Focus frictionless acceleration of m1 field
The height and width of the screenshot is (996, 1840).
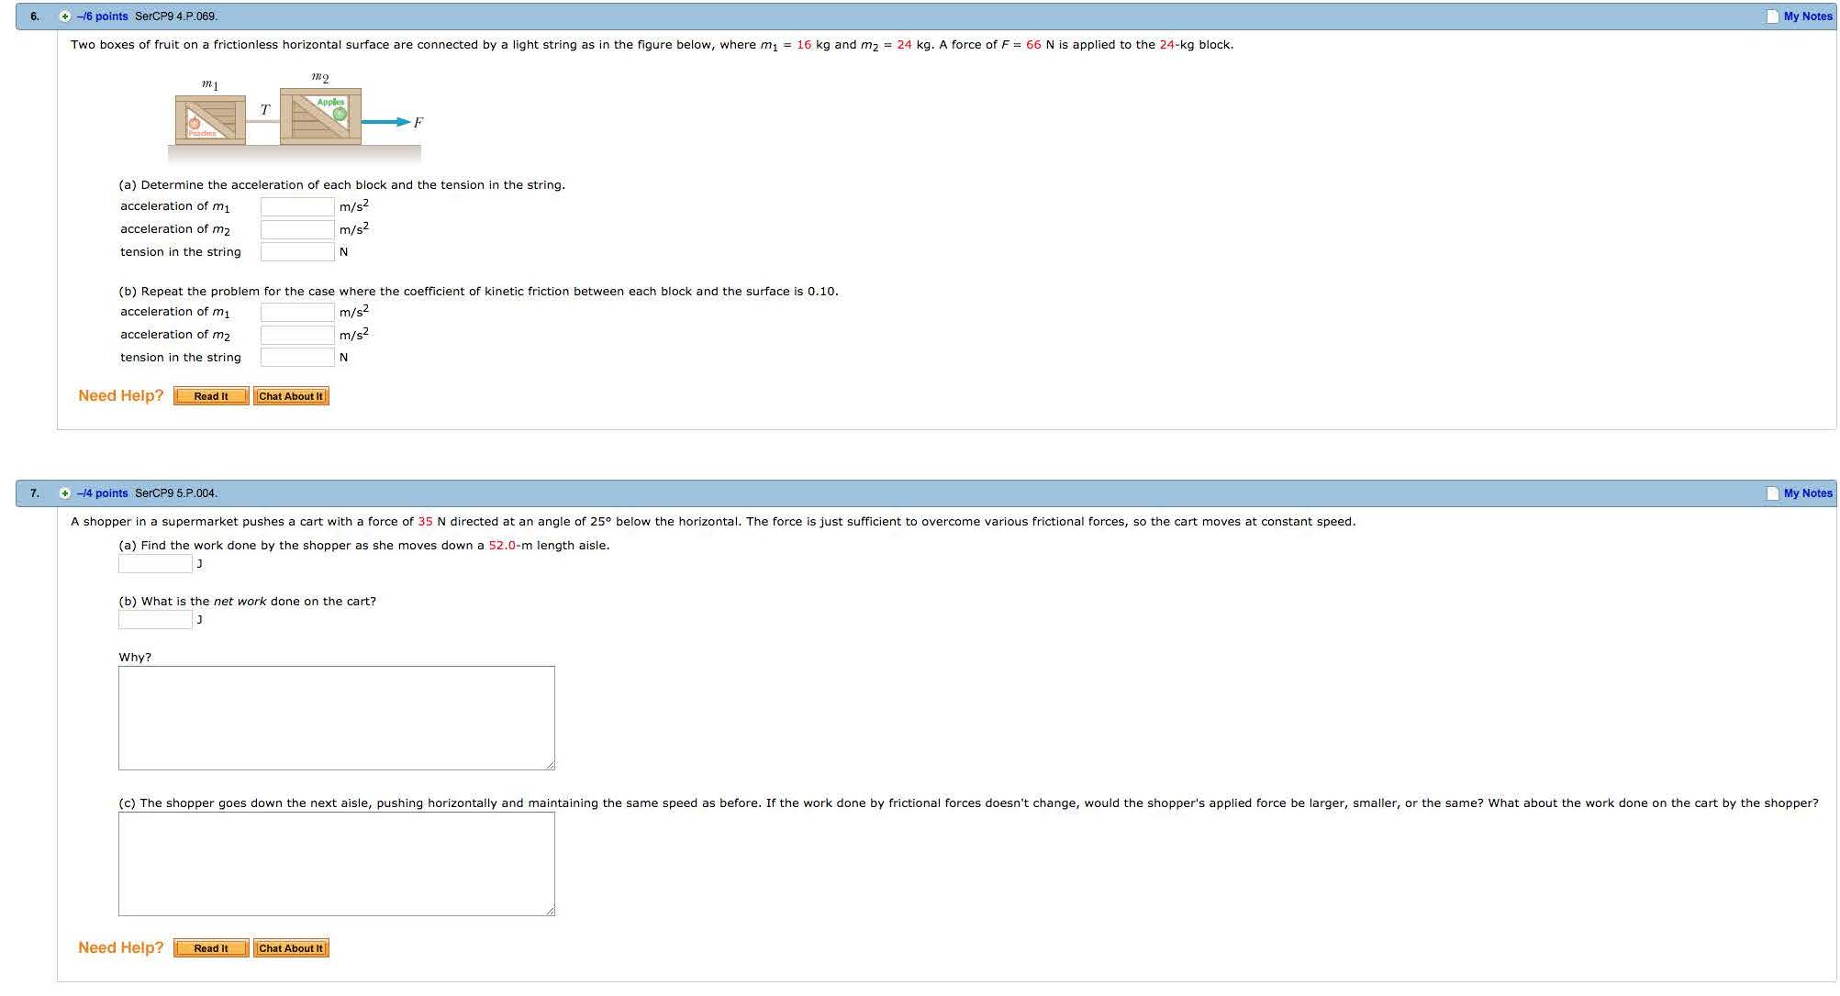[297, 206]
